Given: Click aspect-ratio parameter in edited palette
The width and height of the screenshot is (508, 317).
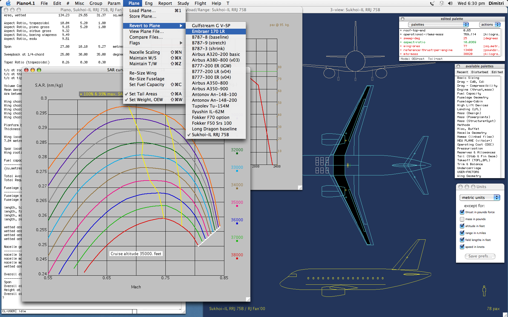Looking at the screenshot, I should point(414,42).
